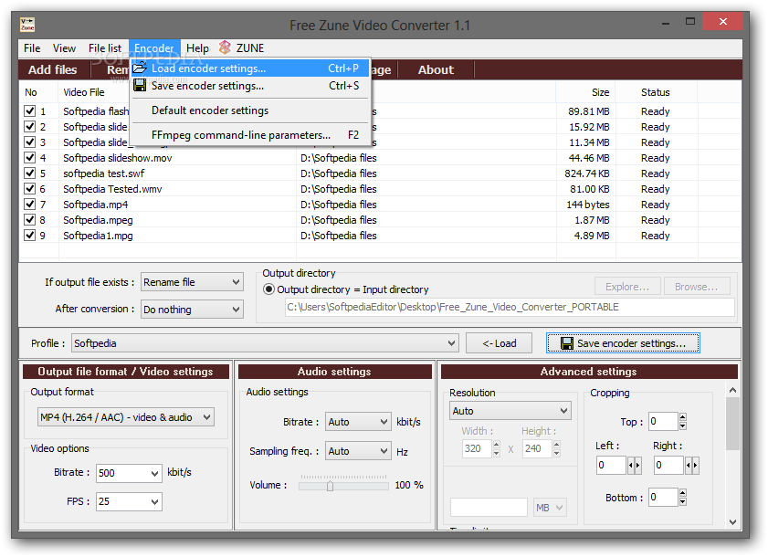Expand the Profile dropdown
This screenshot has height=557, width=768.
pos(265,343)
